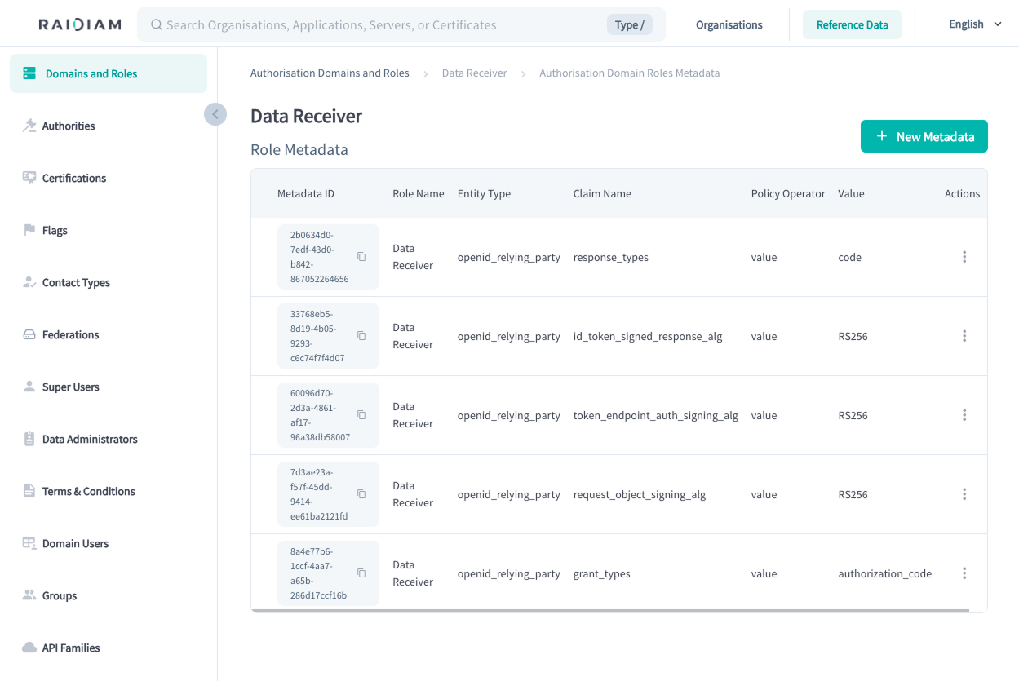The width and height of the screenshot is (1019, 681).
Task: Switch to the Organisations view
Action: coord(729,24)
